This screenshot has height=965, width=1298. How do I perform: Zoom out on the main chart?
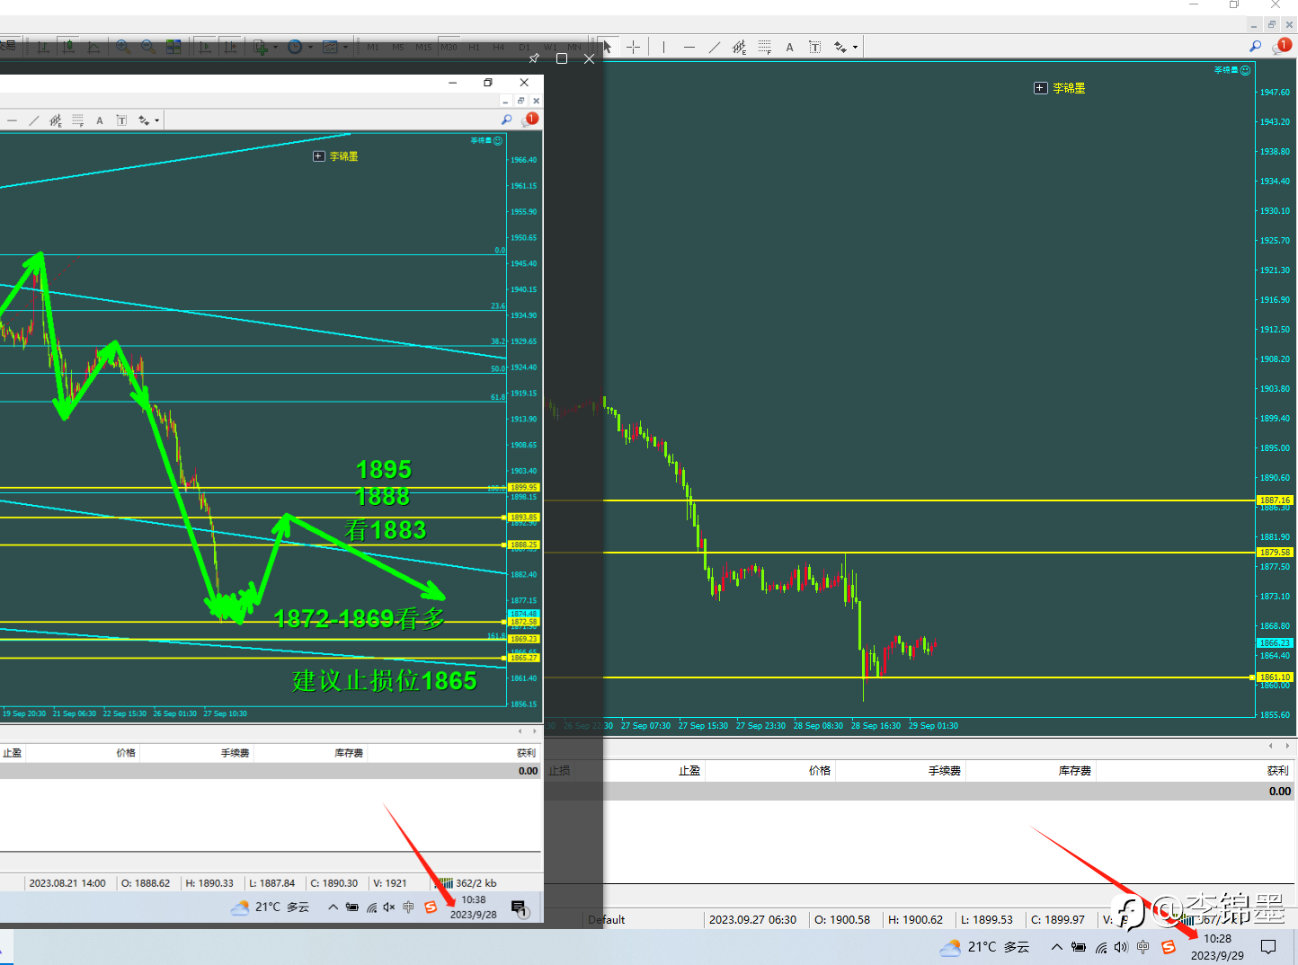pos(148,47)
